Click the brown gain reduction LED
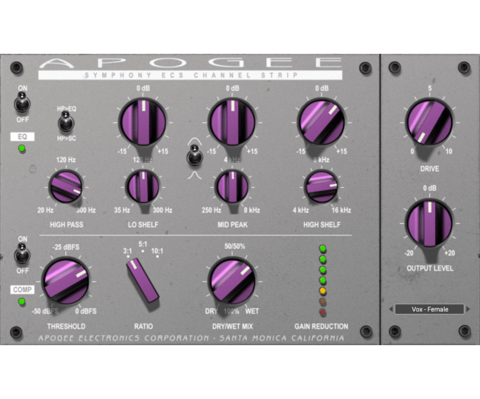 click(322, 302)
